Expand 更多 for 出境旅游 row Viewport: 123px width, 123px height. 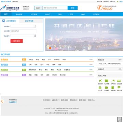click(x=91, y=59)
